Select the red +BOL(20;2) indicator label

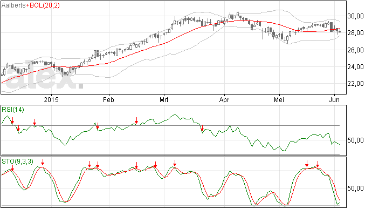click(43, 5)
